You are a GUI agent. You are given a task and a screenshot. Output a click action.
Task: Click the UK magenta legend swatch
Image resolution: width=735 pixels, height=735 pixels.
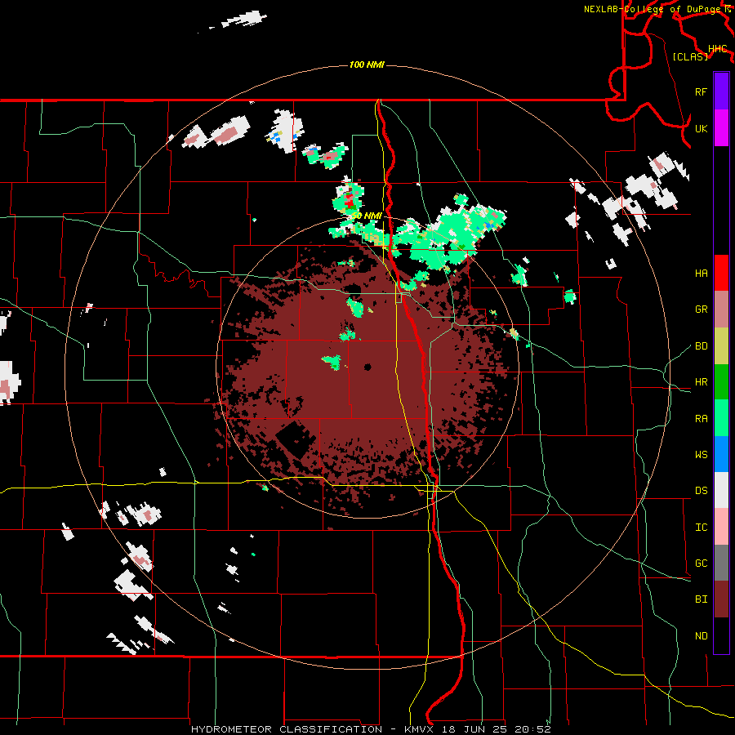click(x=721, y=128)
